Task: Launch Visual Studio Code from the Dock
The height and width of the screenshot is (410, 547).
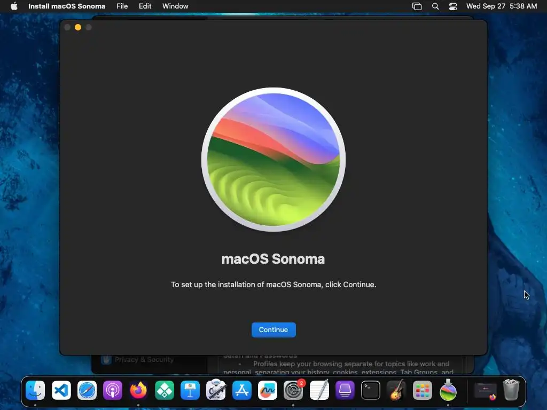Action: pos(61,390)
